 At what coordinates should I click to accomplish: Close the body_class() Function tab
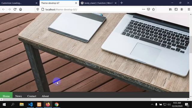pos(115,3)
